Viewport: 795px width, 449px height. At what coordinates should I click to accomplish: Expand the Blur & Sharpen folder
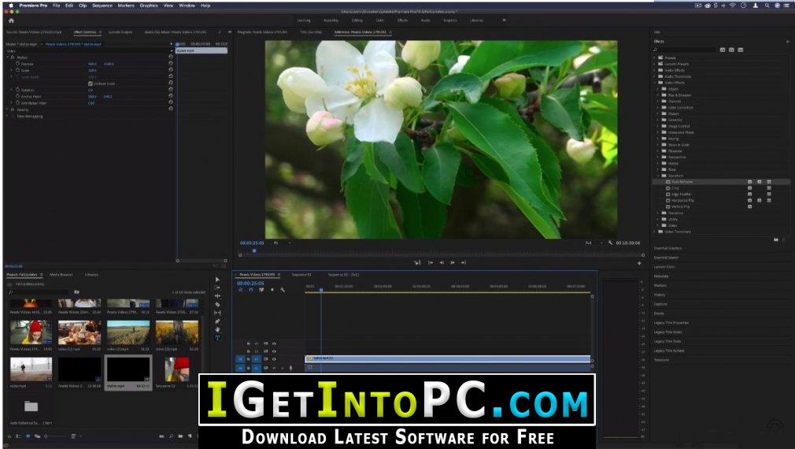pos(658,95)
